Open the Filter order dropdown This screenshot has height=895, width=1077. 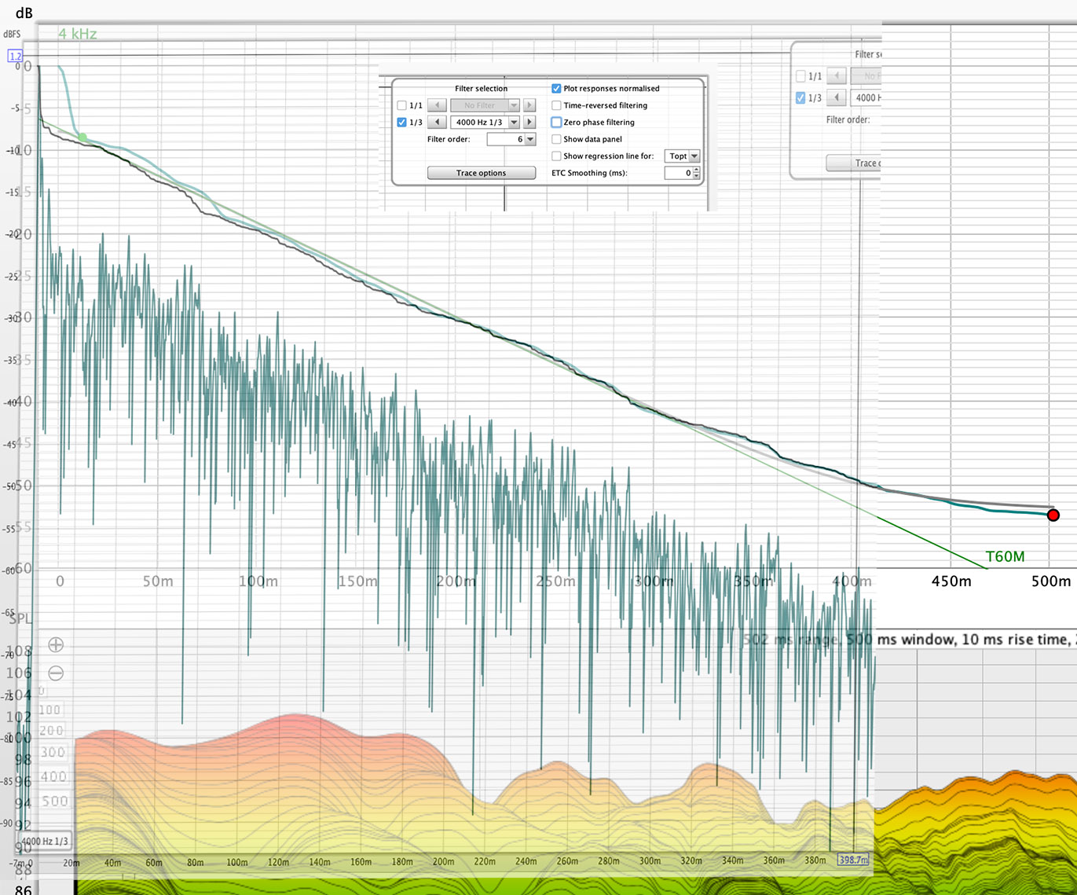click(530, 139)
